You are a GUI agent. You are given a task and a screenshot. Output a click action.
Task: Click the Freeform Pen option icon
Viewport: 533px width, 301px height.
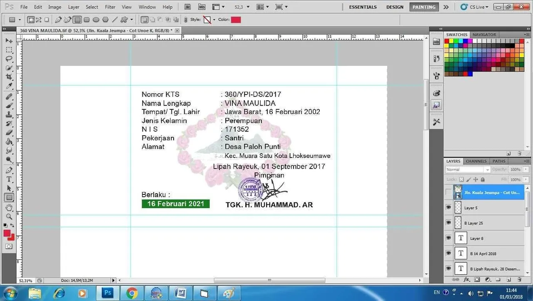pyautogui.click(x=67, y=20)
